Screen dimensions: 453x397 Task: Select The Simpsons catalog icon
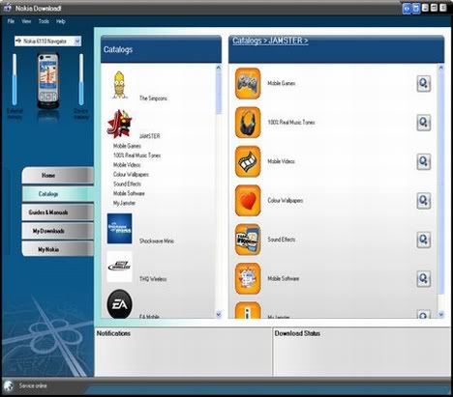pos(120,85)
